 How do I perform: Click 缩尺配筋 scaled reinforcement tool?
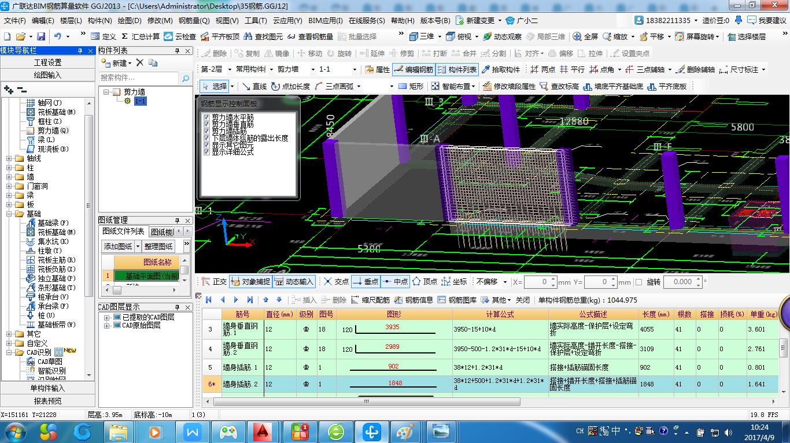point(370,300)
